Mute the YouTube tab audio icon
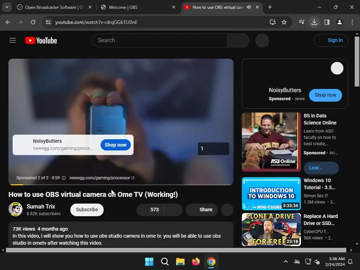This screenshot has height=270, width=360. tap(249, 7)
